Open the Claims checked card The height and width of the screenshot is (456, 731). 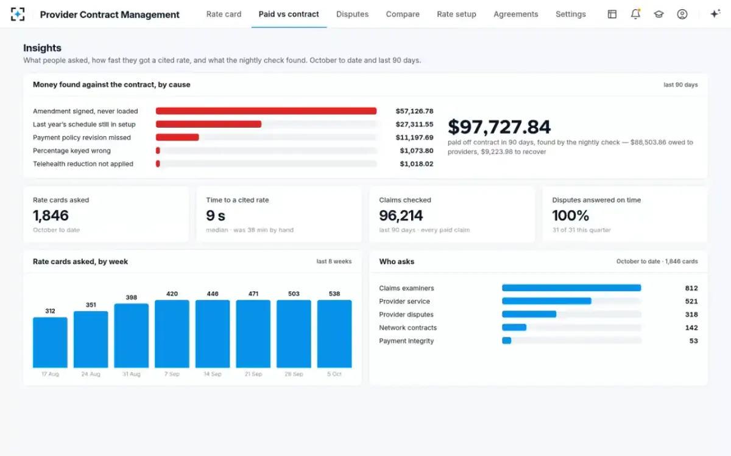452,215
